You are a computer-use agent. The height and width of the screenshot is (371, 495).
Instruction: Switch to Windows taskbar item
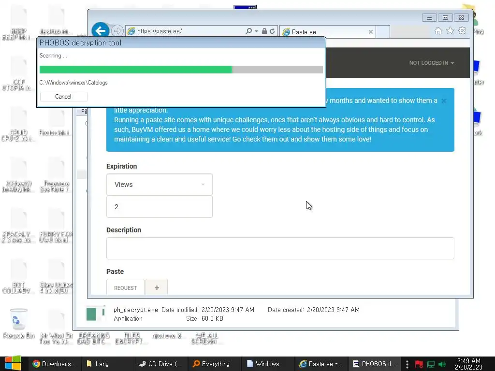click(x=268, y=364)
